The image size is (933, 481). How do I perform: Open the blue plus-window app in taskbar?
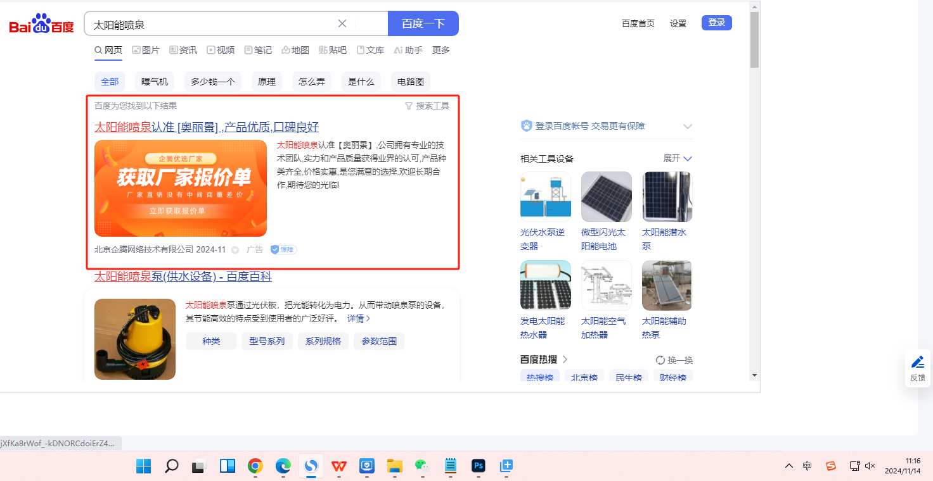coord(506,466)
